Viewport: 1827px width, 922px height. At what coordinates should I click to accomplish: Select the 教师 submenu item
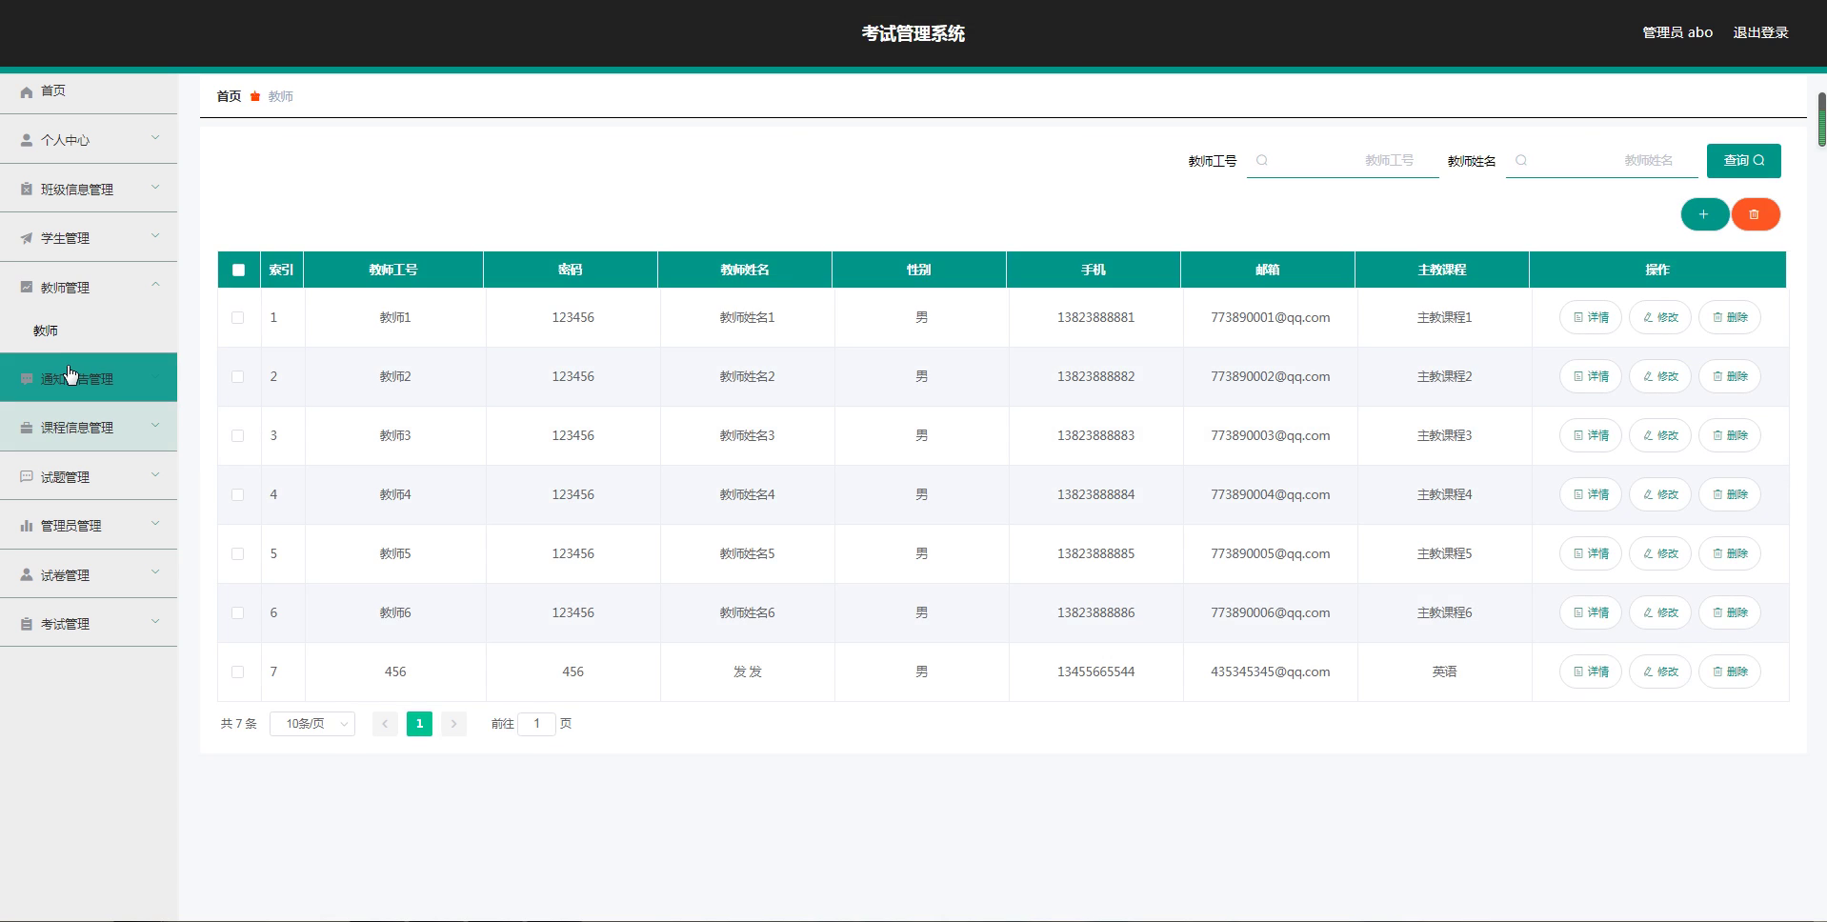89,331
